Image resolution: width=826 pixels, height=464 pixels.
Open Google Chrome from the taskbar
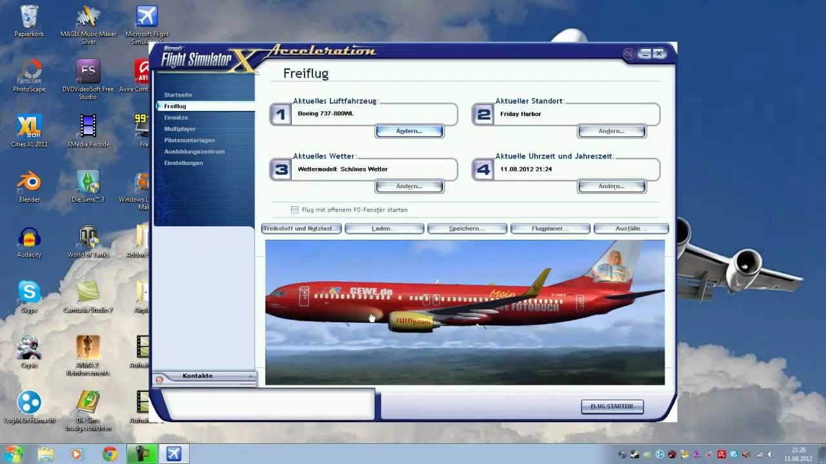click(110, 454)
